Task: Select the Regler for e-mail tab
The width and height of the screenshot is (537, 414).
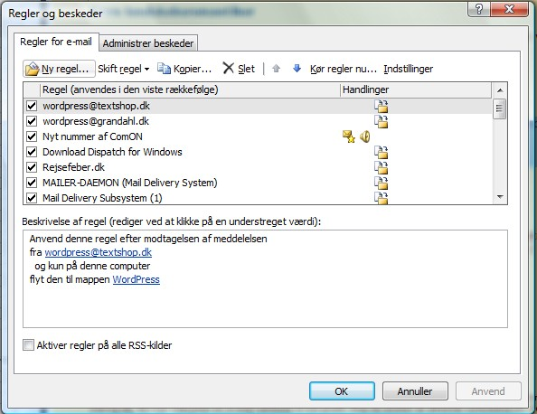Action: click(56, 42)
